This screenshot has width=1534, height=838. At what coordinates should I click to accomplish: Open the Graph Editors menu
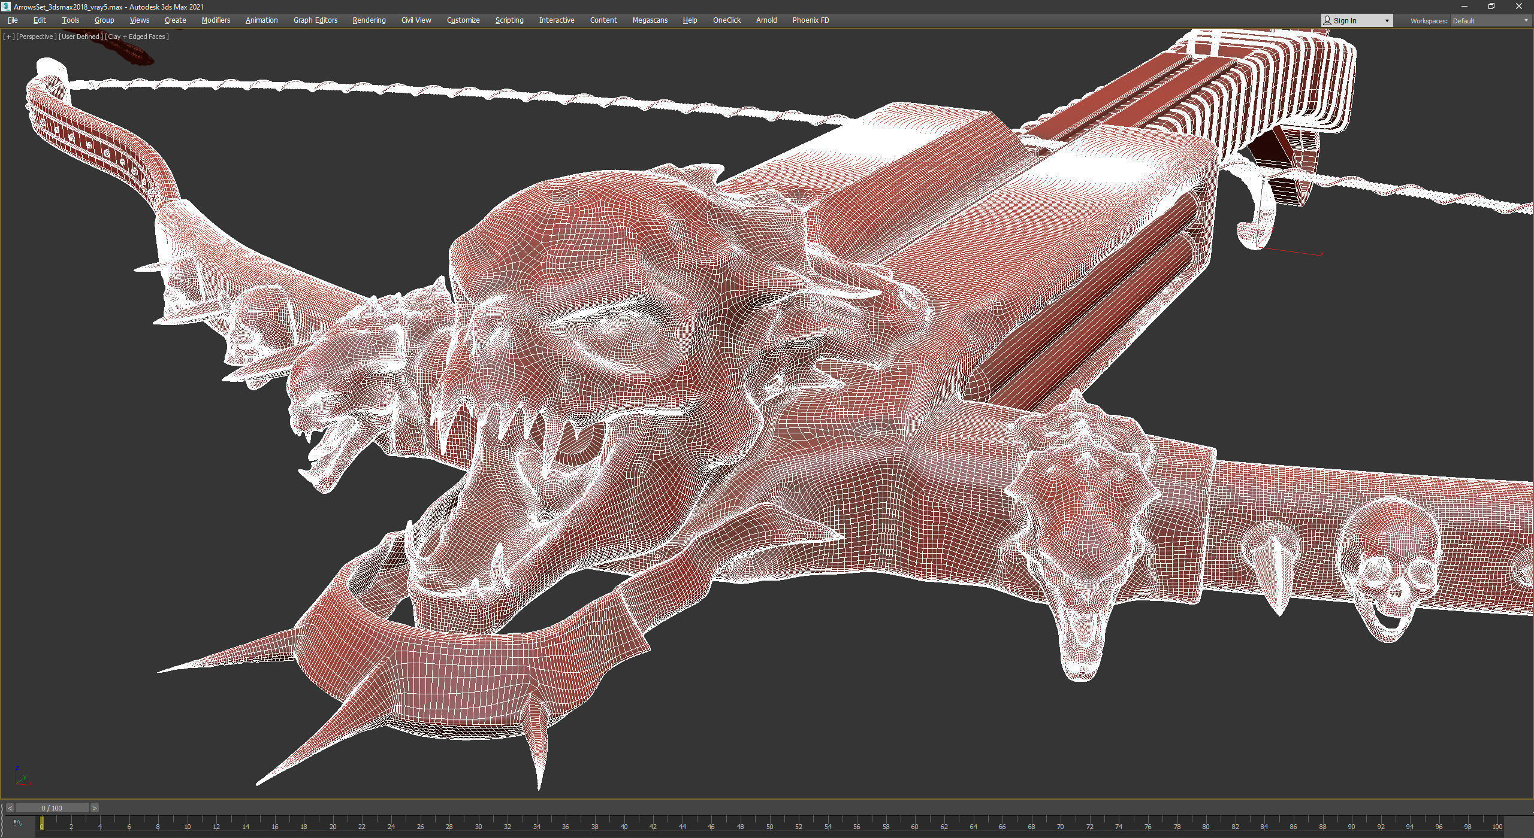[315, 20]
